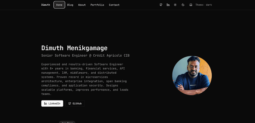Click the 'LinkedIn' text label in the hero button
The width and height of the screenshot is (255, 123).
coord(54,103)
